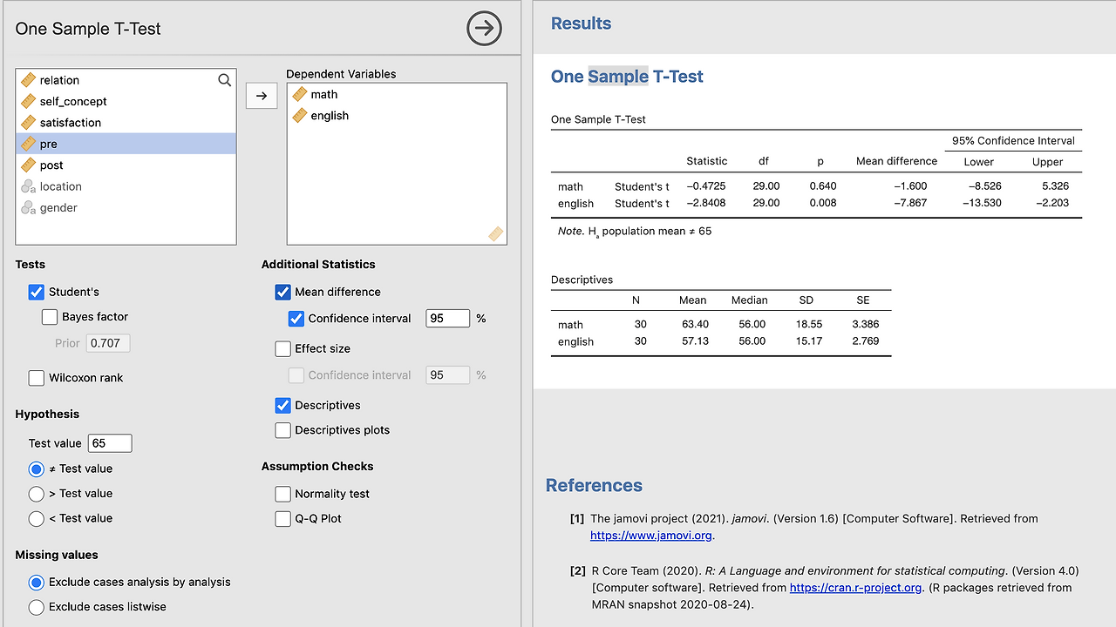This screenshot has width=1116, height=627.
Task: Click the math ruler icon in Dependent Variables
Action: (x=300, y=94)
